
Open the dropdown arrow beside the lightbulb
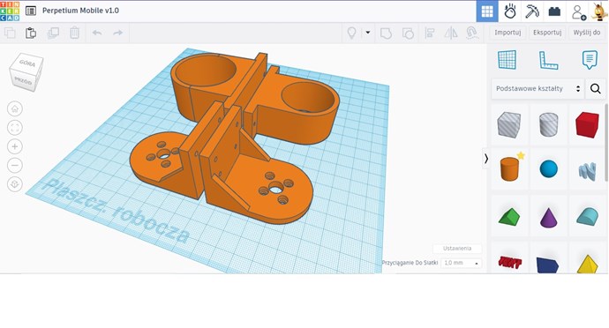[x=367, y=33]
